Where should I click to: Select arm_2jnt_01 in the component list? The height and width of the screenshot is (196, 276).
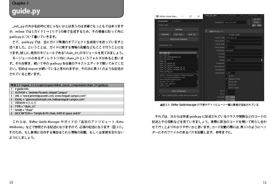[x=178, y=53]
